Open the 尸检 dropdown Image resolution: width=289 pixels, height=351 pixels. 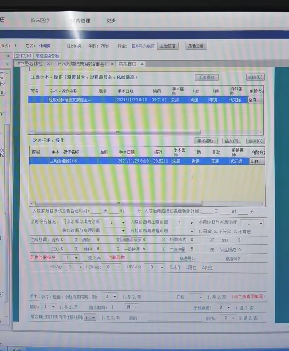click(201, 297)
